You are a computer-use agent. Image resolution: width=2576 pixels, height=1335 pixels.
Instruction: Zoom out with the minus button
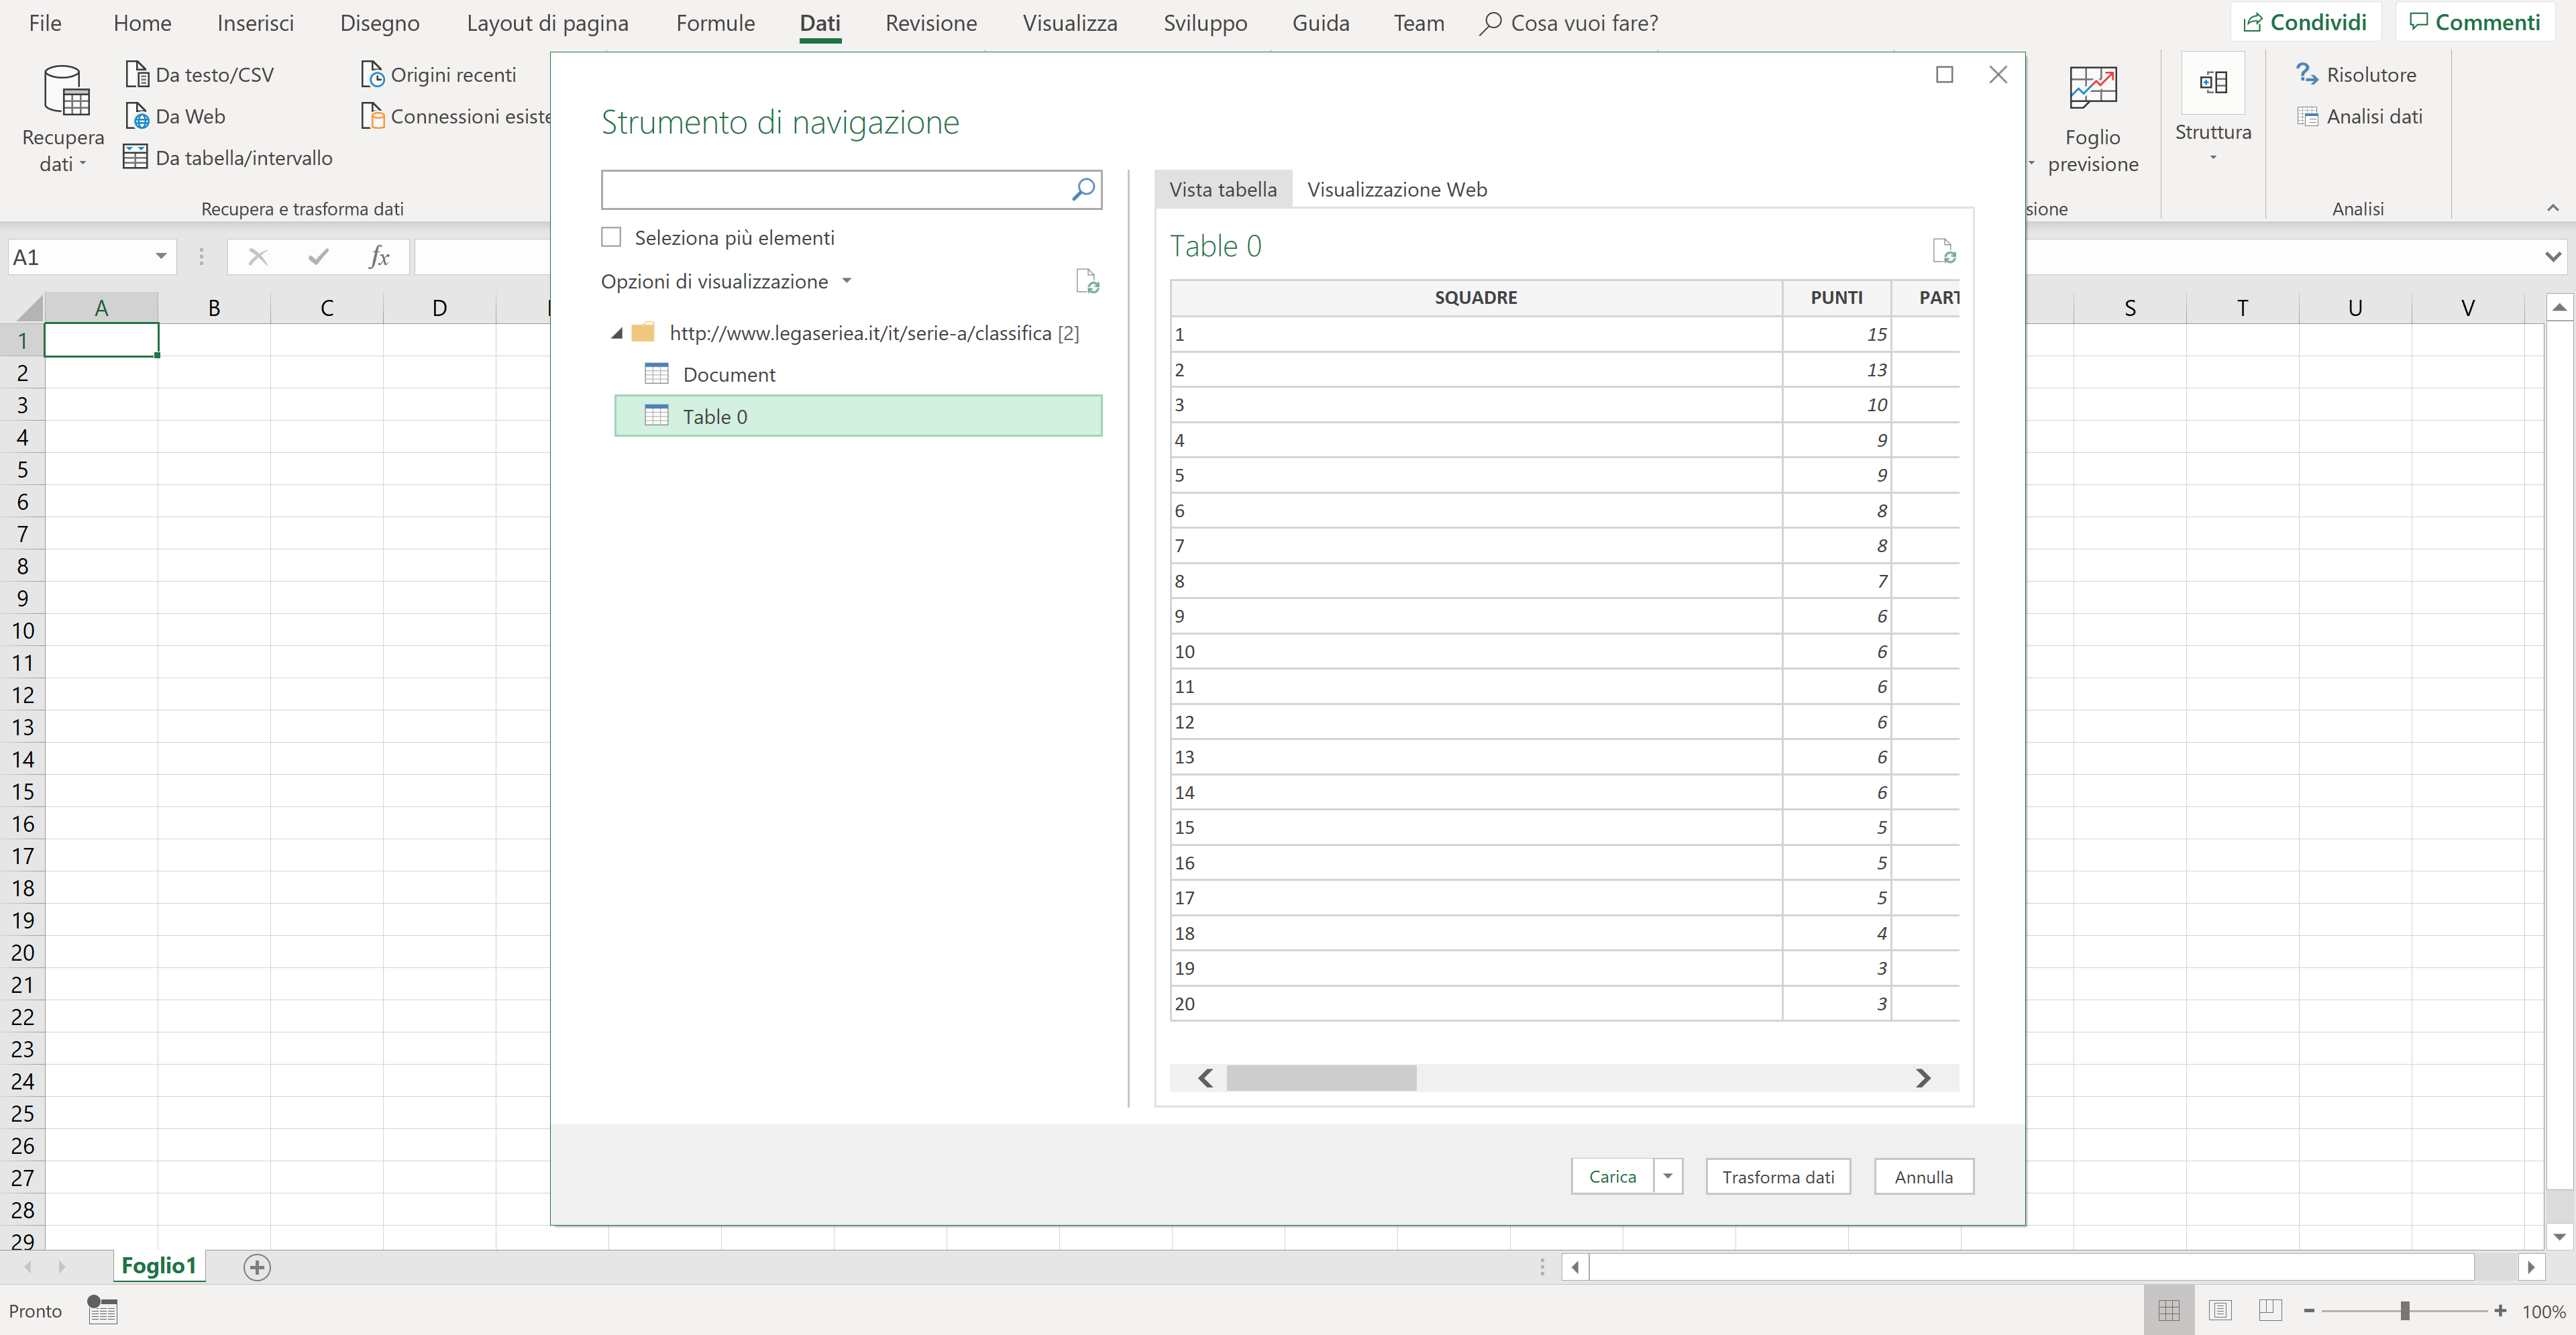pos(2309,1310)
